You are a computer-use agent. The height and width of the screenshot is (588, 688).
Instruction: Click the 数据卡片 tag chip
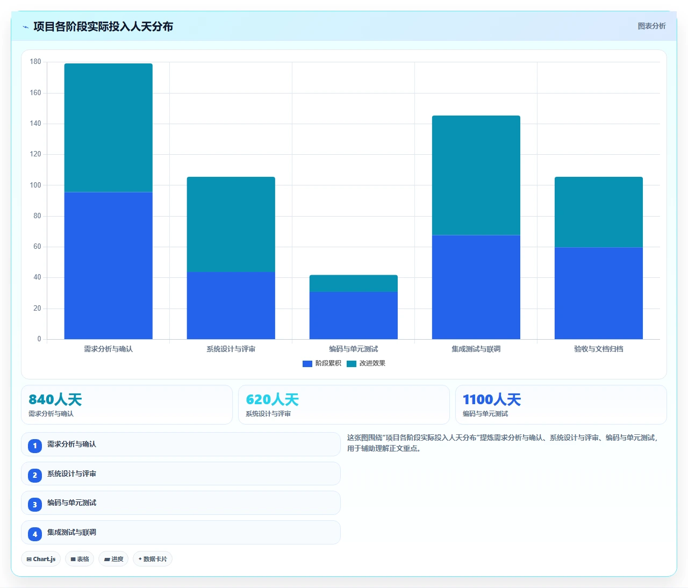153,559
